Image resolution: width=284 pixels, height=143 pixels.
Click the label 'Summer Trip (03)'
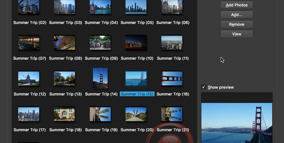pos(65,23)
